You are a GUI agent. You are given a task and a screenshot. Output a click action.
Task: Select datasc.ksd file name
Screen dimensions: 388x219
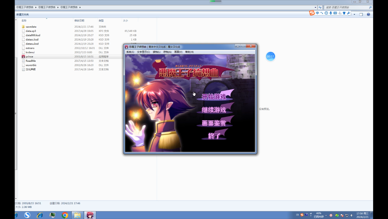(32, 40)
